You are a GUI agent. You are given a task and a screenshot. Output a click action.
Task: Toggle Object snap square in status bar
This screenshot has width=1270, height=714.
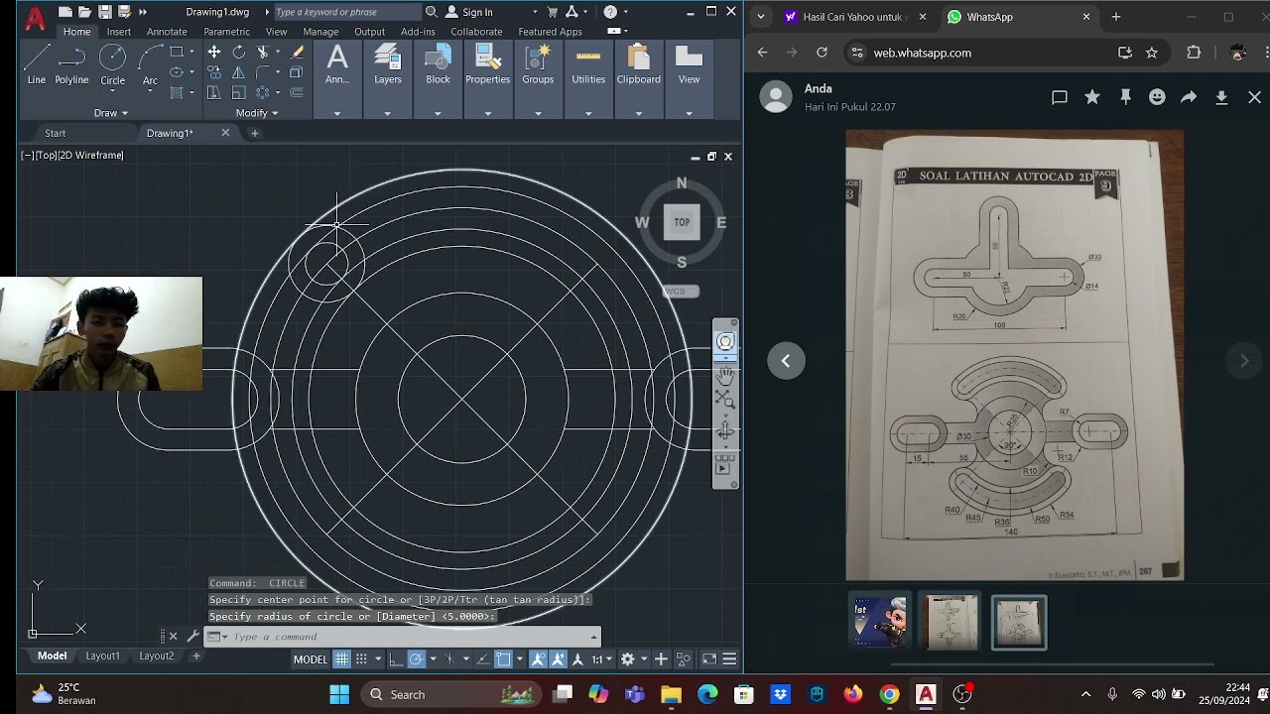tap(503, 659)
